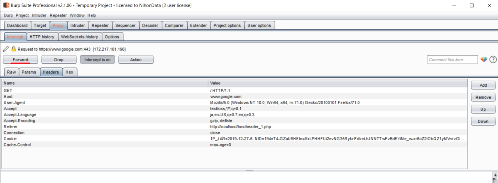The height and width of the screenshot is (183, 498).
Task: Select the Headers view tab
Action: pyautogui.click(x=51, y=72)
